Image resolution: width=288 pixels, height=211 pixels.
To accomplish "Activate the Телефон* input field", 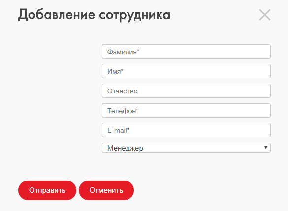I will coord(186,111).
